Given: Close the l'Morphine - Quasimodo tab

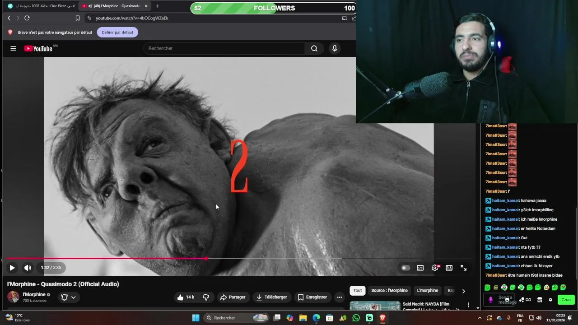Looking at the screenshot, I should [146, 6].
